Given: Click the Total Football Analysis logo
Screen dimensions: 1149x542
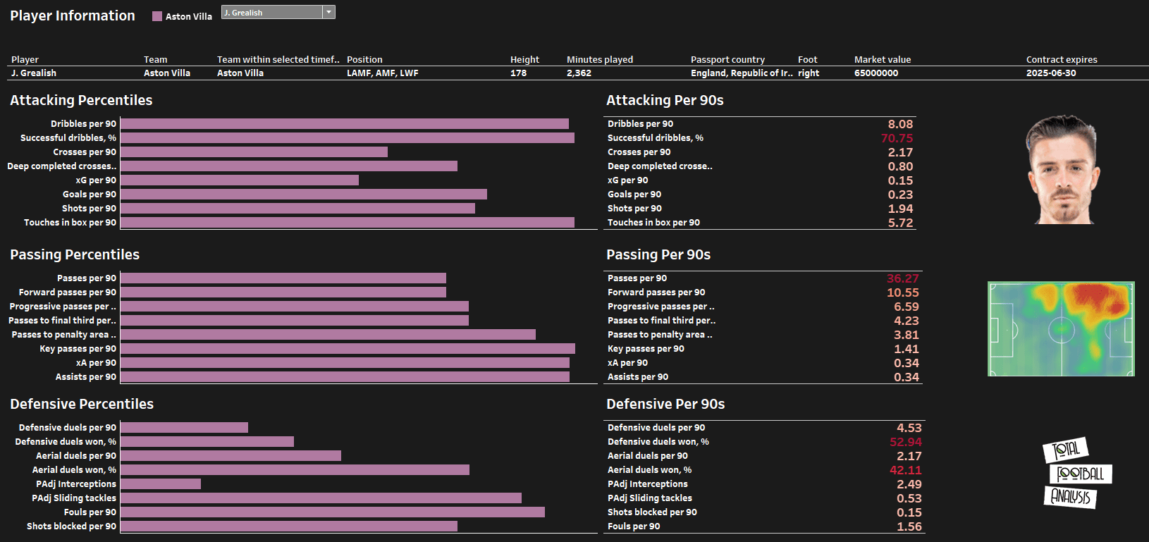Looking at the screenshot, I should pos(1077,473).
